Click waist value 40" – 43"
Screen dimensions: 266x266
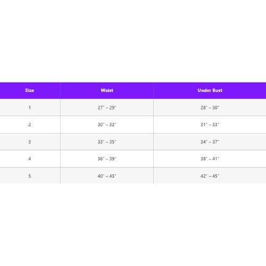click(107, 176)
